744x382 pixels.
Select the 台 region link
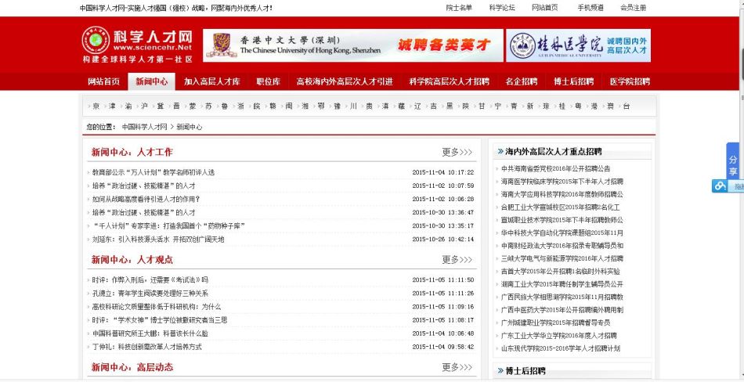point(627,106)
